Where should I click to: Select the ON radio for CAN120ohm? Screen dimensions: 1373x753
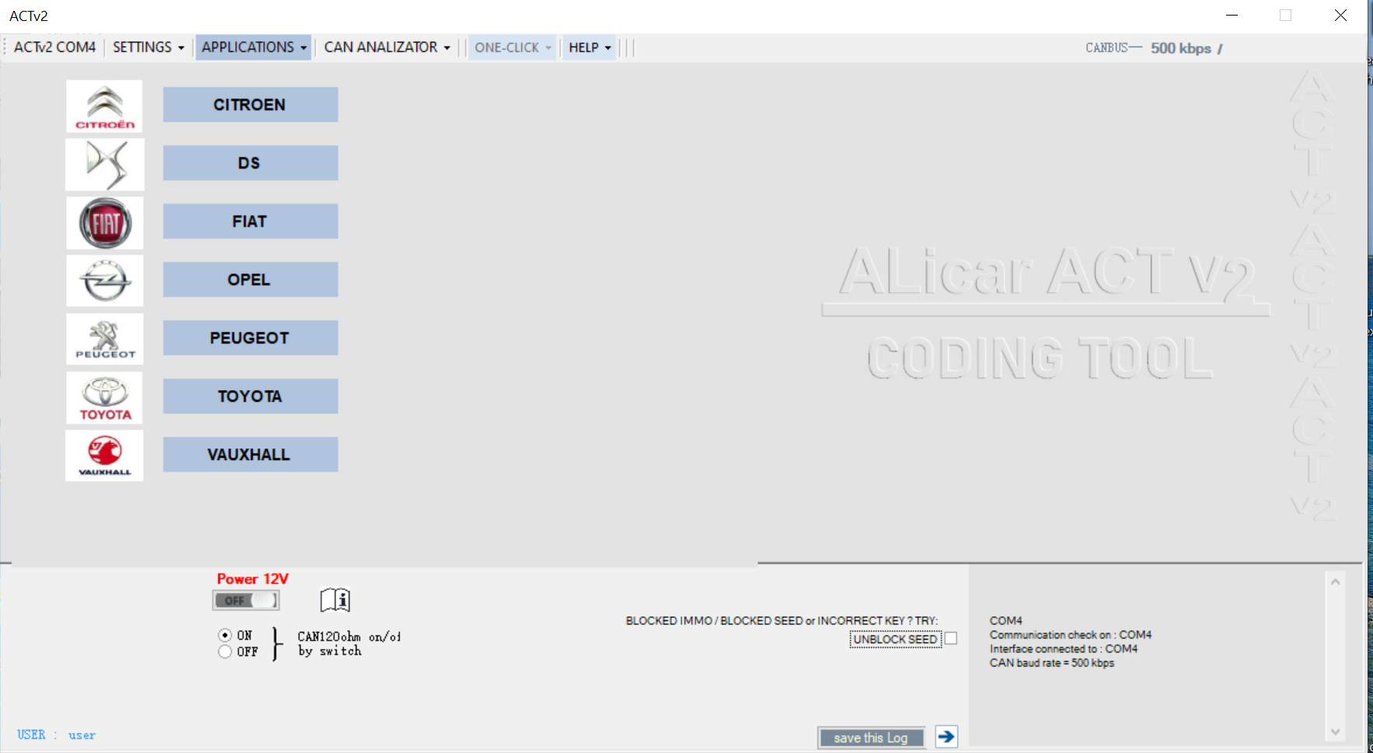click(x=225, y=636)
